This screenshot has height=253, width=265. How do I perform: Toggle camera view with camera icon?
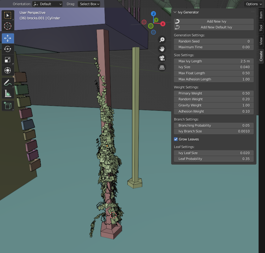coord(162,58)
